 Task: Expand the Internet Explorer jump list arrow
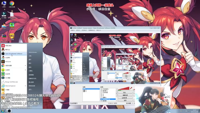coord(25,86)
